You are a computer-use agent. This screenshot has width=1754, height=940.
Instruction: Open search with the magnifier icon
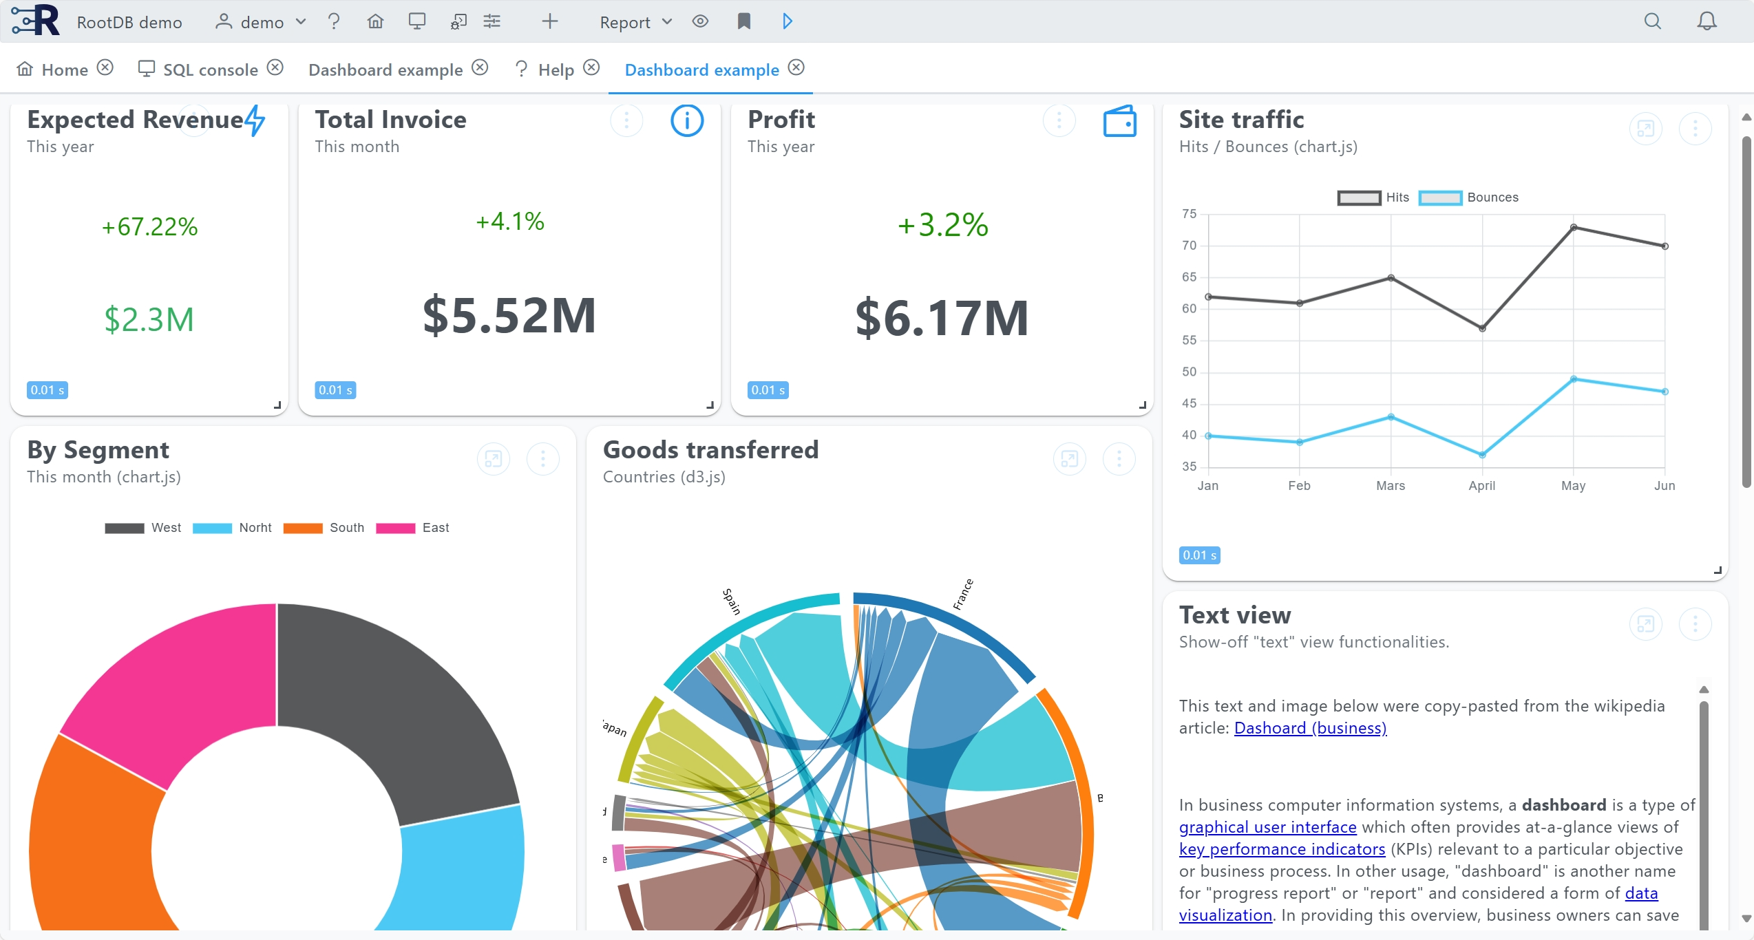pyautogui.click(x=1652, y=21)
